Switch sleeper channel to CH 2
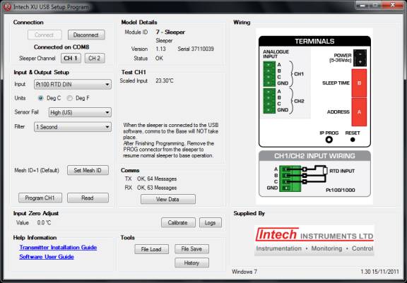The height and width of the screenshot is (283, 407). tap(95, 59)
